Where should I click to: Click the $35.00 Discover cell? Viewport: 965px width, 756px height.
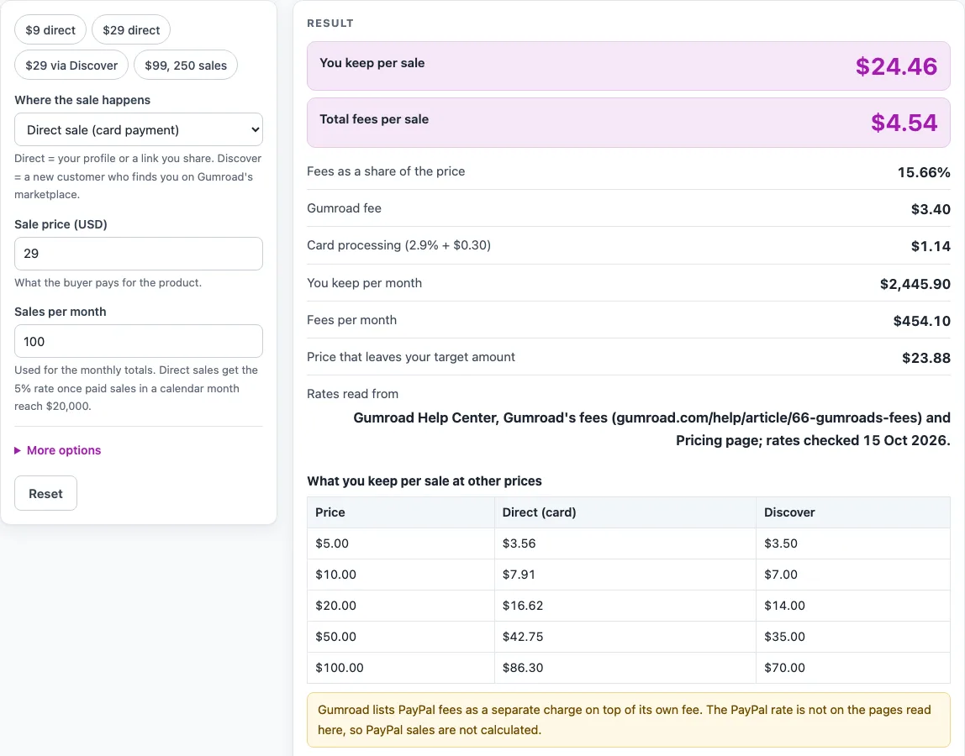click(853, 637)
